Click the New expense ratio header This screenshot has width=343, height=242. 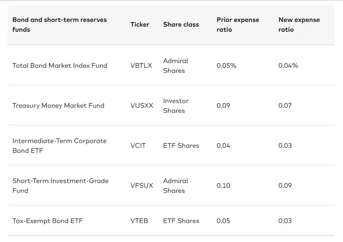click(299, 24)
